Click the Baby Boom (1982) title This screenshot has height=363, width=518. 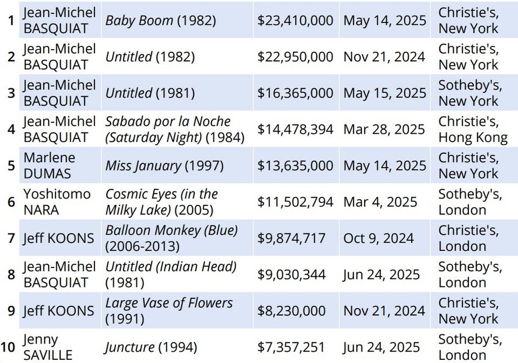pos(160,20)
